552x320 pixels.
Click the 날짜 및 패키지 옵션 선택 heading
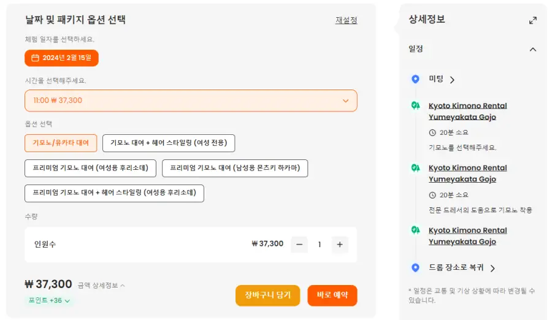tap(75, 20)
